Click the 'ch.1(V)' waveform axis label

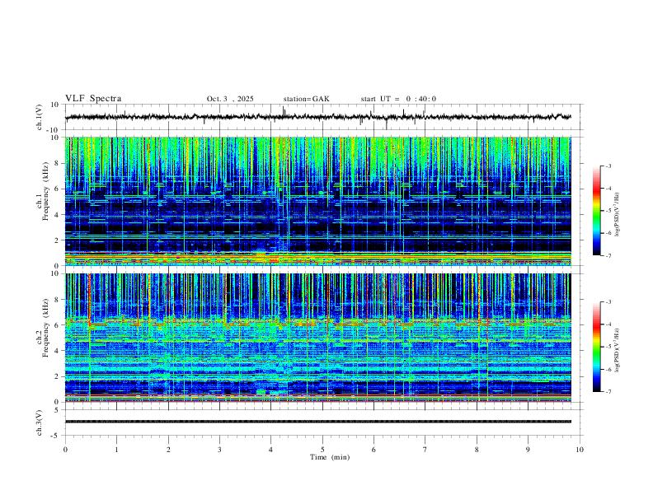(x=40, y=117)
